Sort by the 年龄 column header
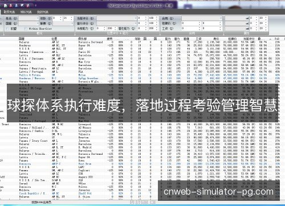 (x=137, y=39)
